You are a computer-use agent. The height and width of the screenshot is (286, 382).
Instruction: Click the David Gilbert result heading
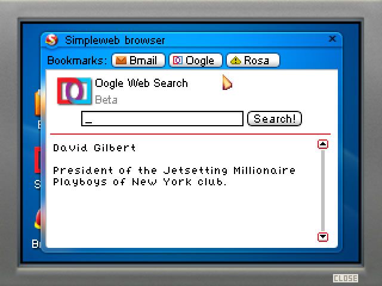point(94,148)
